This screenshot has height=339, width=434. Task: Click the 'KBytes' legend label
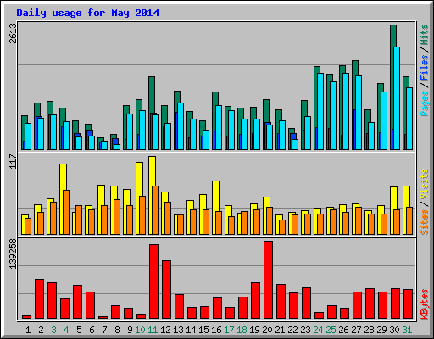click(x=425, y=304)
